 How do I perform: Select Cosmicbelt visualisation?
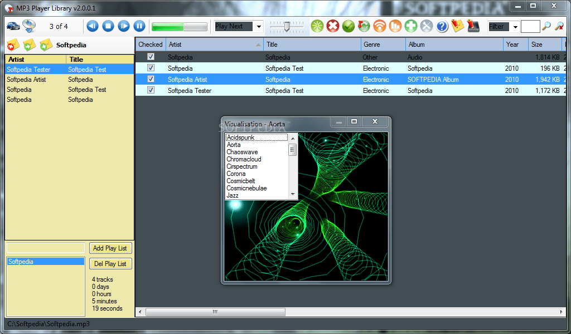(257, 181)
